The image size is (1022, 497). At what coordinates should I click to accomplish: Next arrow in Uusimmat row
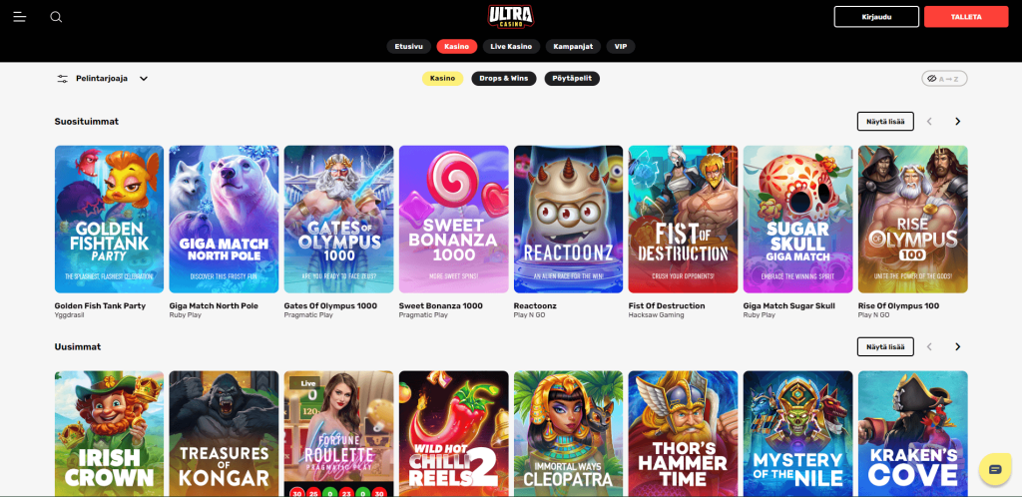[957, 346]
